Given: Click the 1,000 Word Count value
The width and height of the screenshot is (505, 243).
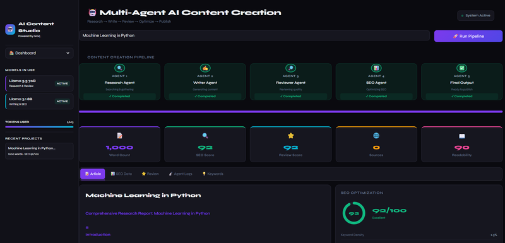Looking at the screenshot, I should click(119, 148).
